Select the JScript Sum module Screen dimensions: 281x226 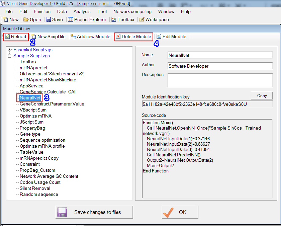pyautogui.click(x=31, y=122)
